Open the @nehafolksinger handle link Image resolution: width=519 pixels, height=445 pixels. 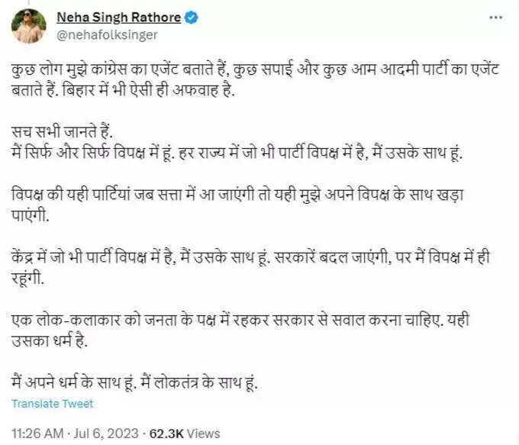pyautogui.click(x=107, y=35)
